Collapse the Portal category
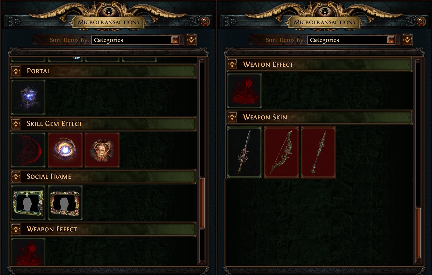This screenshot has width=432, height=275. click(16, 71)
